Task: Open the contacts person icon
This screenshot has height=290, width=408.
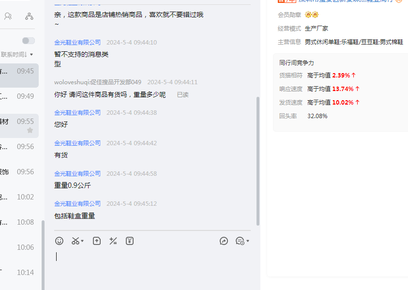Action: 8,16
